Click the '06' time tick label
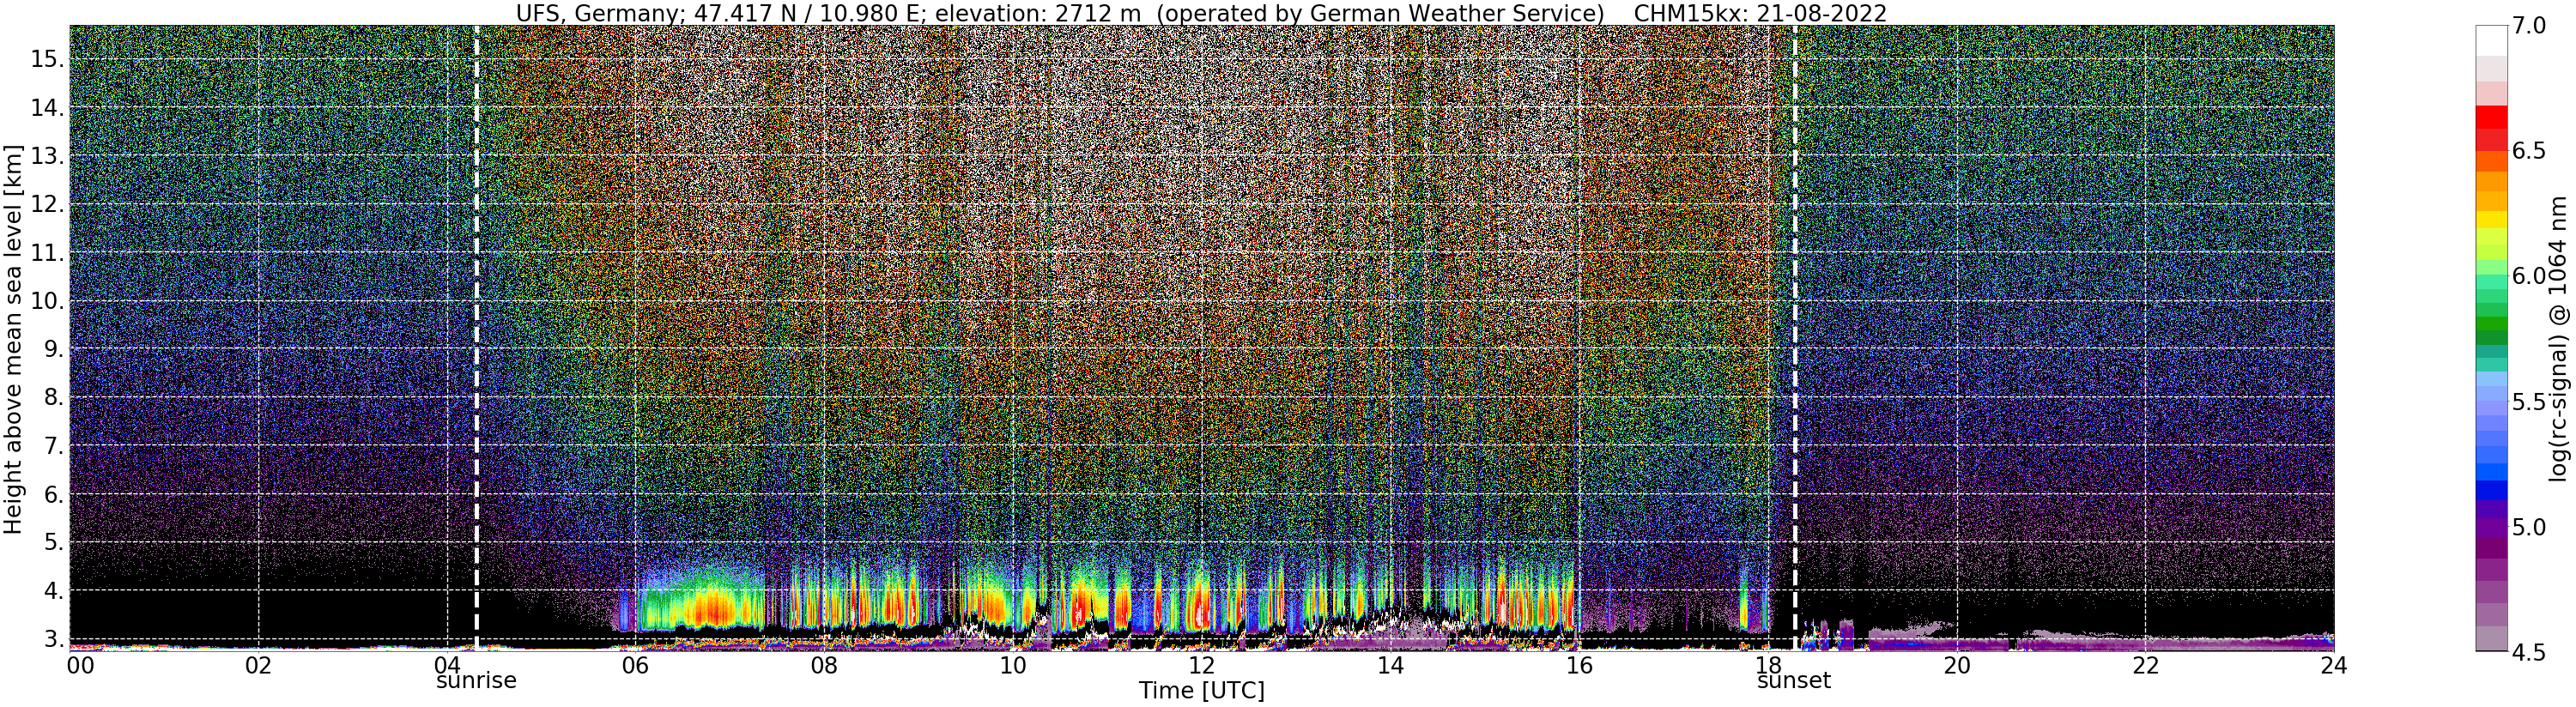The height and width of the screenshot is (707, 2576). tap(636, 665)
